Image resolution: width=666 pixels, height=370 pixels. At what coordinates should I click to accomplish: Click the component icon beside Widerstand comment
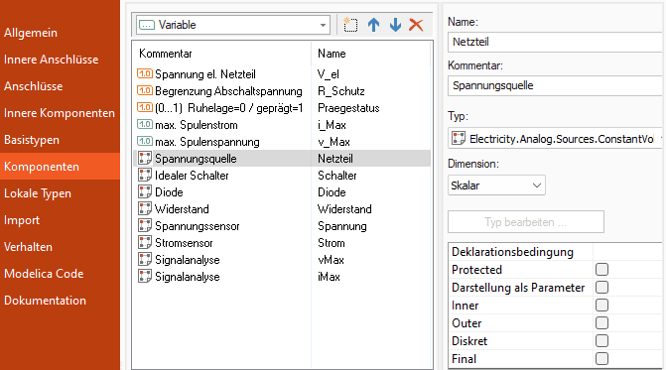click(145, 208)
